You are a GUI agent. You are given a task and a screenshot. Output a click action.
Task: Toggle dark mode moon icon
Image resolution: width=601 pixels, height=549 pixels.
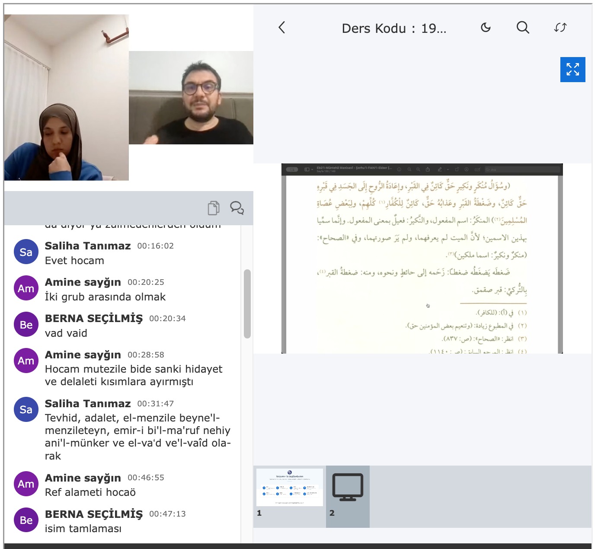[486, 28]
